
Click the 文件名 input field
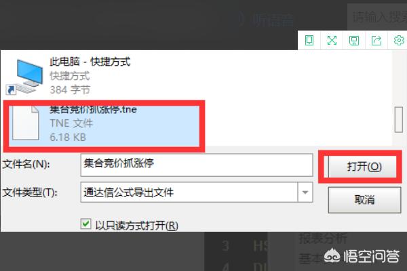pos(197,165)
